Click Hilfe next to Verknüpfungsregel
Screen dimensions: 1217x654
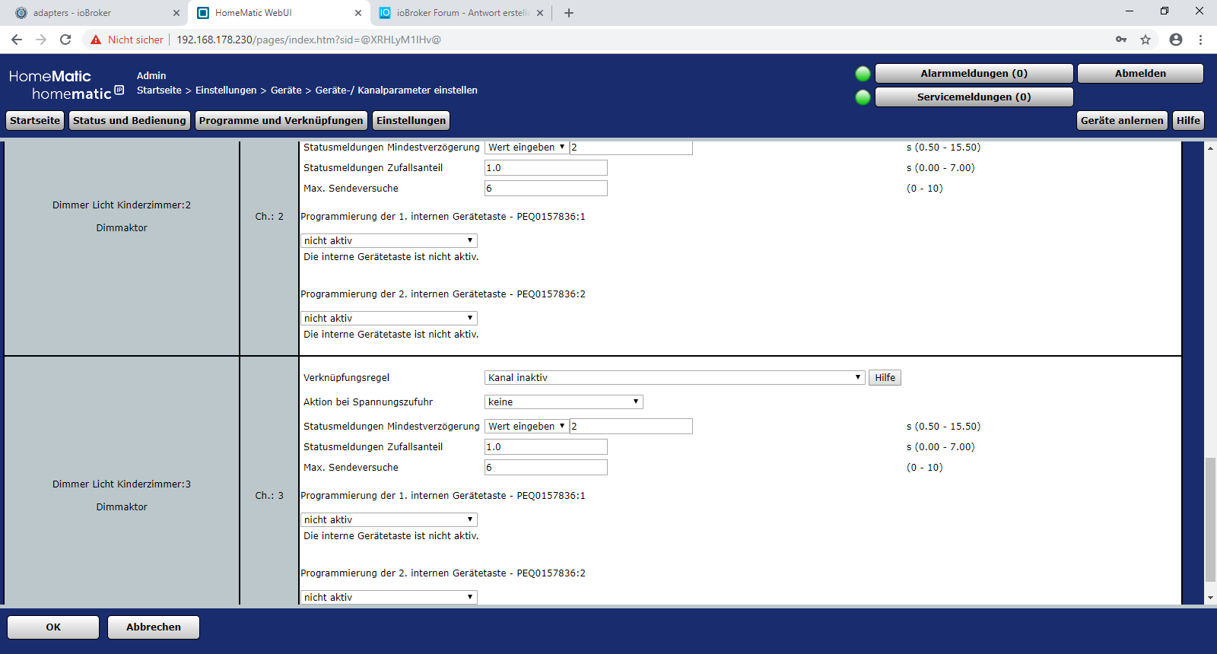pyautogui.click(x=885, y=378)
